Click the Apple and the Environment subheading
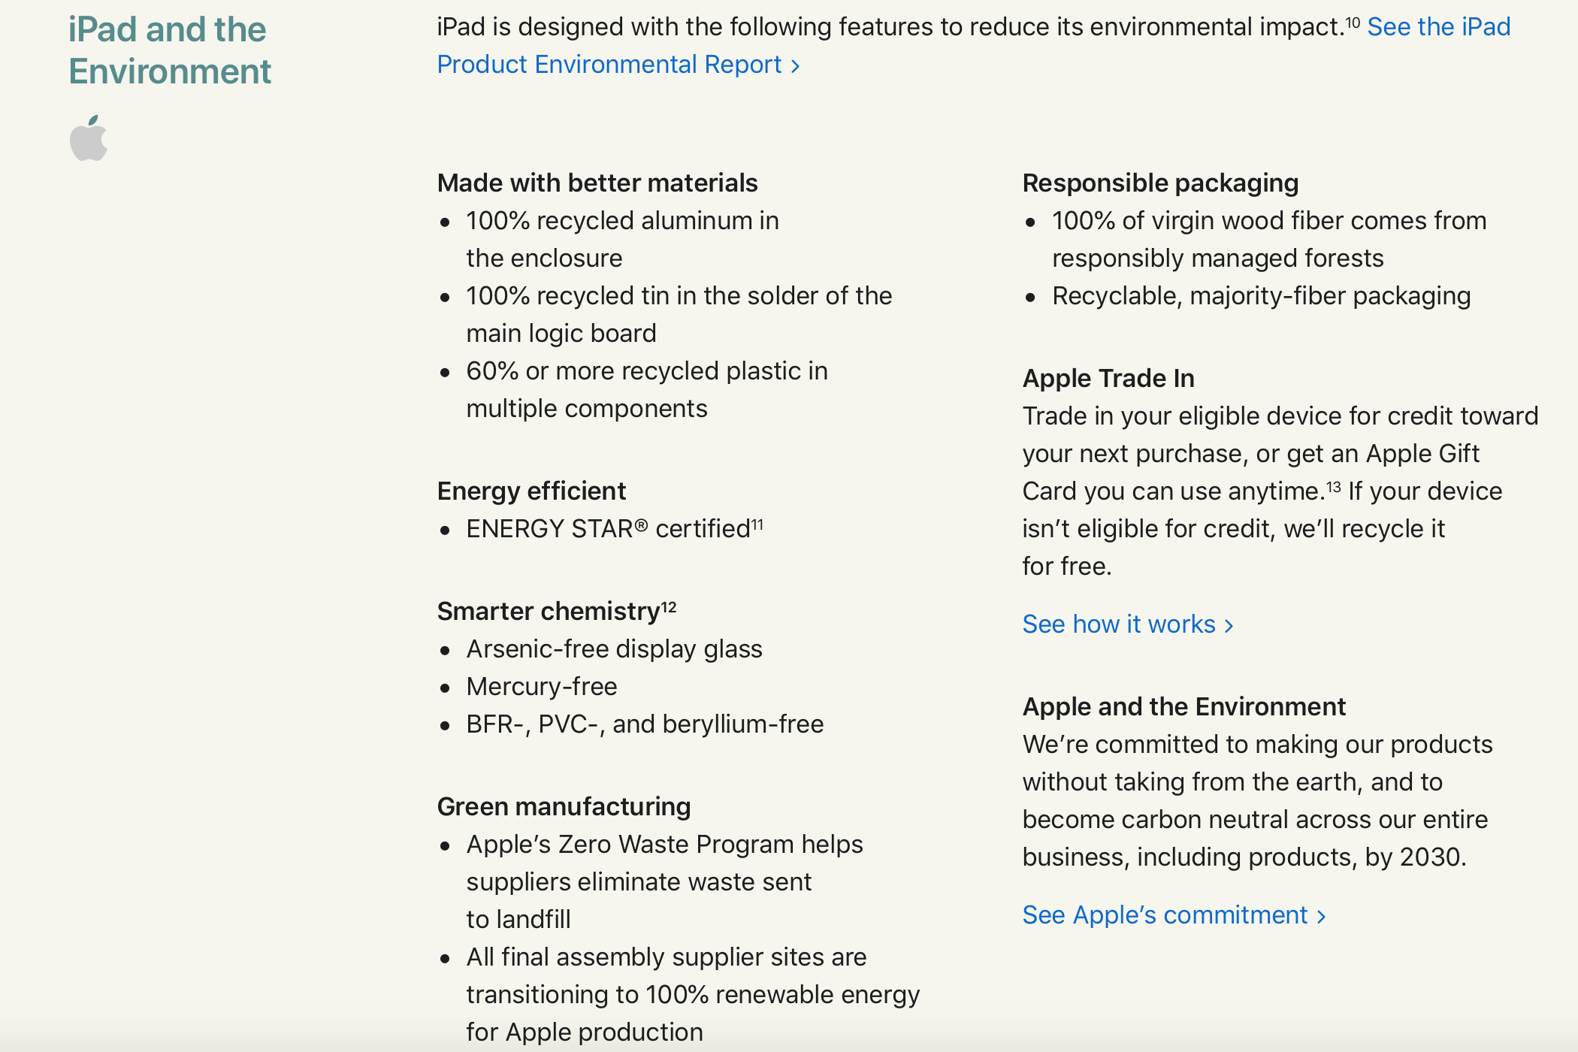This screenshot has width=1578, height=1052. (x=1183, y=706)
